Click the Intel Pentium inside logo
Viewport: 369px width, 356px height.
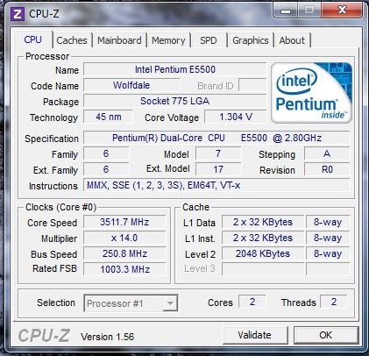point(311,92)
